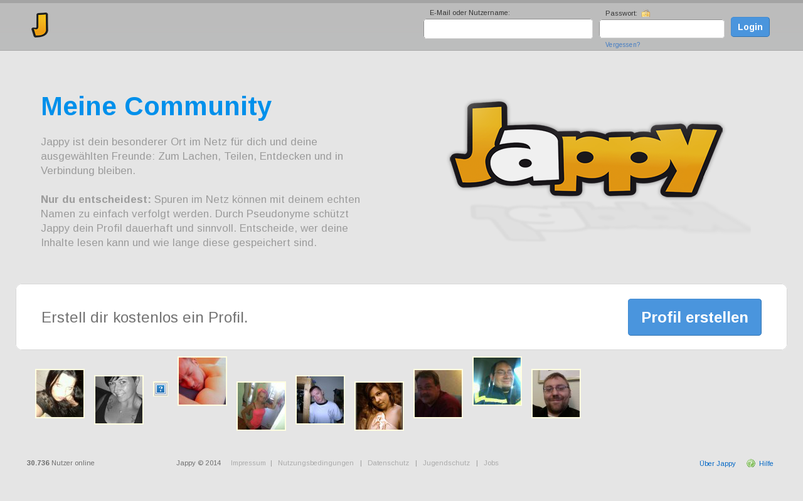Click the Meine Community heading
This screenshot has width=803, height=501.
(156, 106)
